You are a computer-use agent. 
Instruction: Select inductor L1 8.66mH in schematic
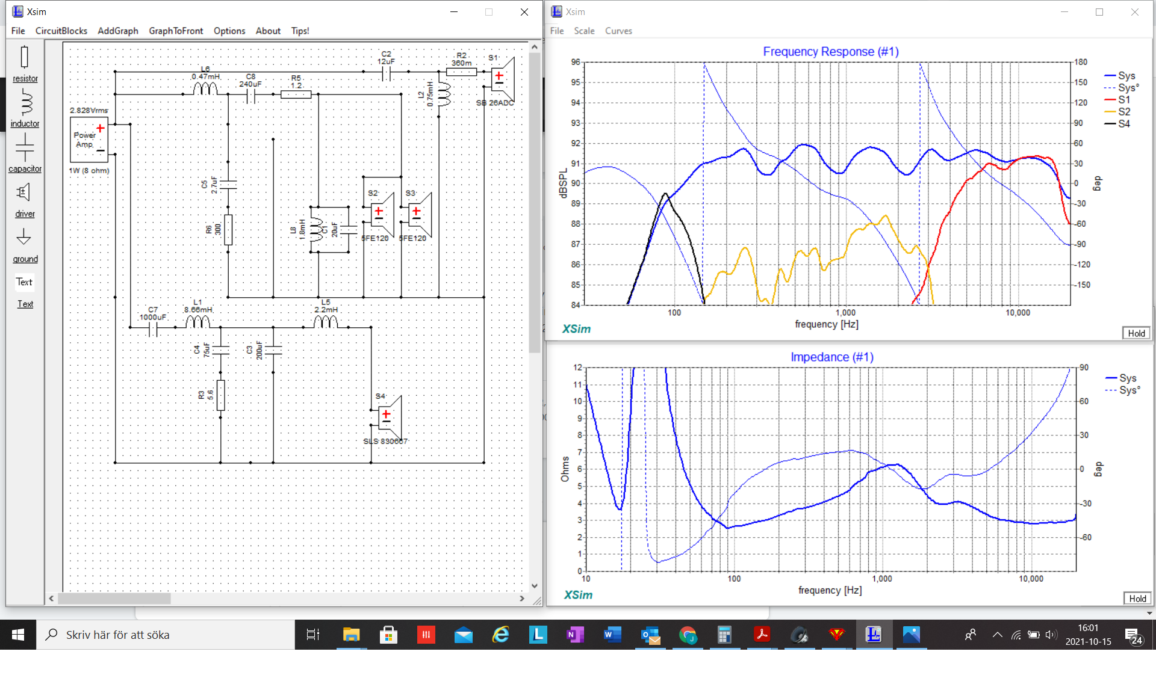pos(197,322)
